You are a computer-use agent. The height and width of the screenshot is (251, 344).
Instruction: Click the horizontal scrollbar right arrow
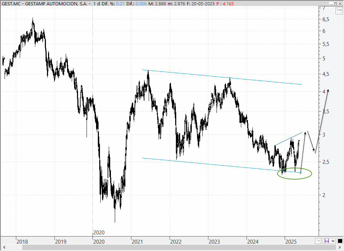point(340,247)
